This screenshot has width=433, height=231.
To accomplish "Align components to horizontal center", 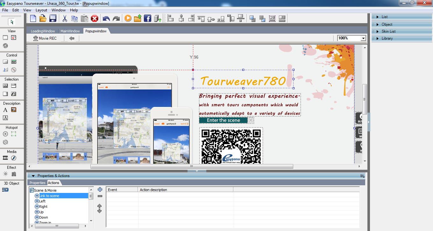I will [x=181, y=18].
